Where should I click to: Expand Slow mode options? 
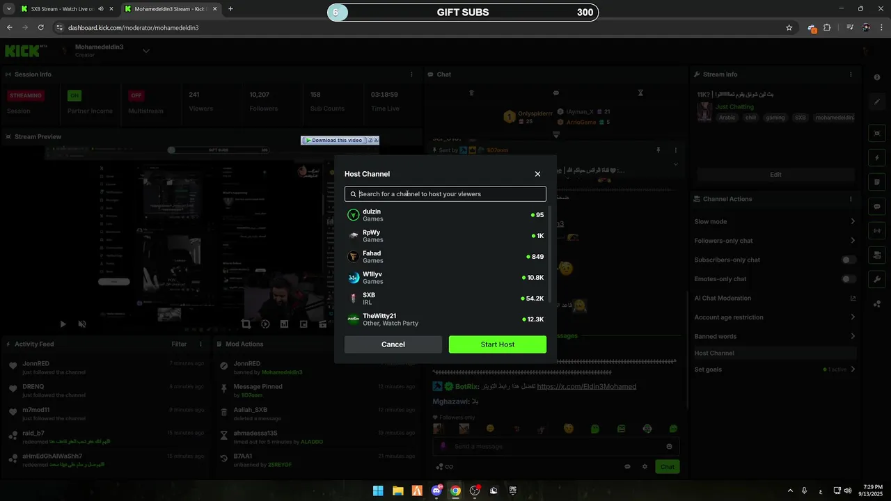[853, 221]
